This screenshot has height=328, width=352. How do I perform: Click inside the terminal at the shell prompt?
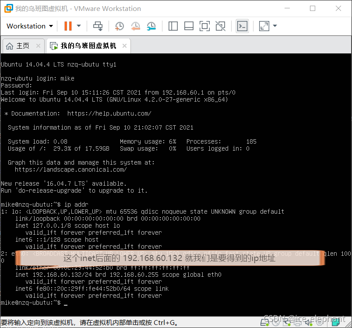click(66, 303)
